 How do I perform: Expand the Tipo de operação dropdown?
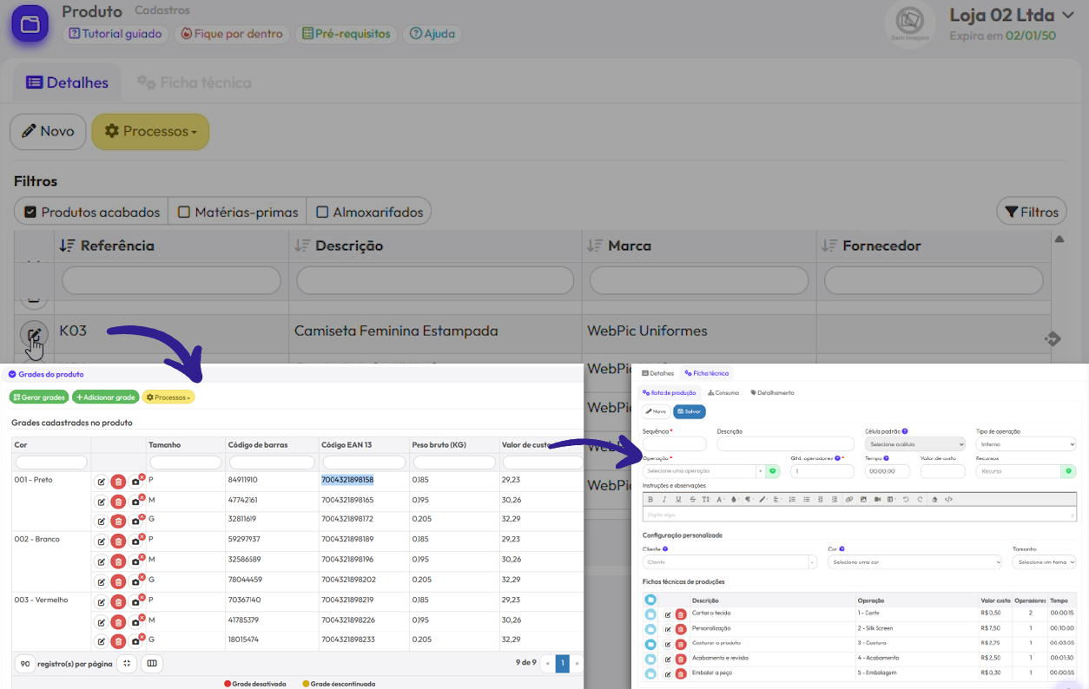coord(1025,444)
